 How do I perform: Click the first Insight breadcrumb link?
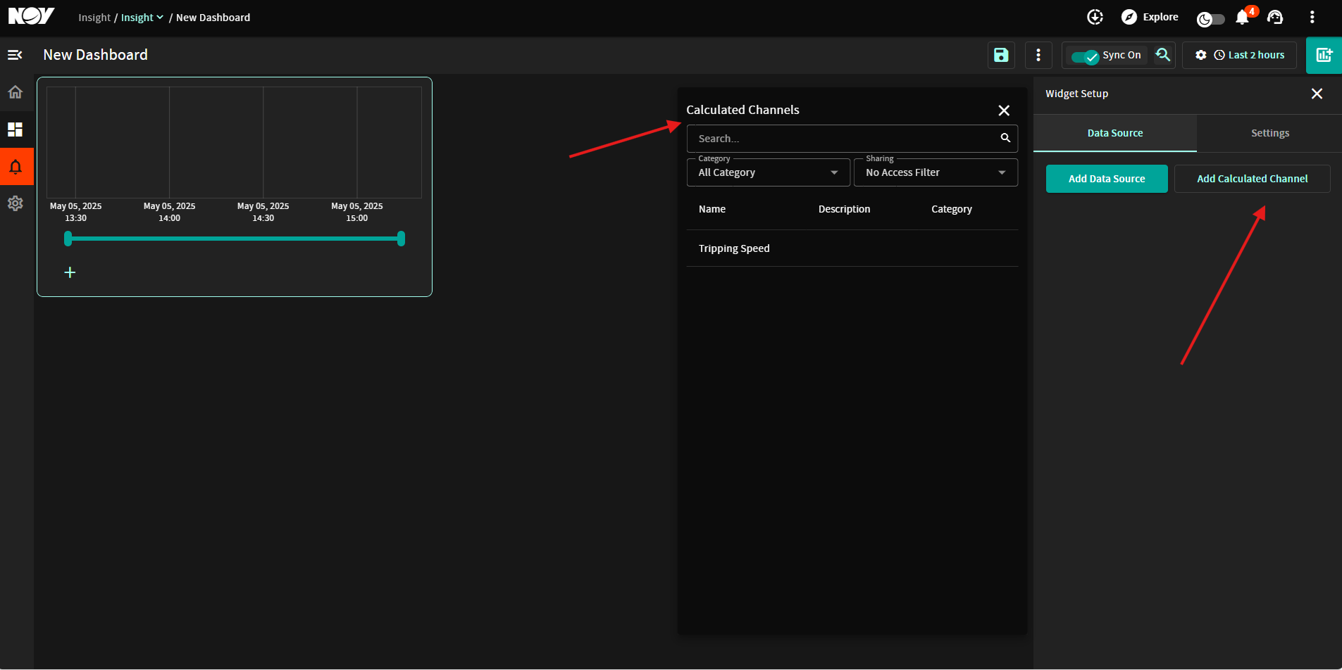(94, 18)
